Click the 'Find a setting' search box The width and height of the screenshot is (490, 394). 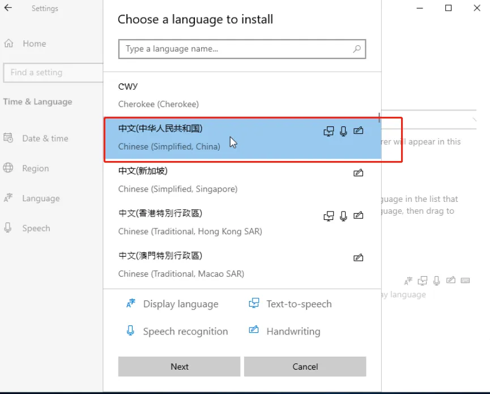pos(52,73)
